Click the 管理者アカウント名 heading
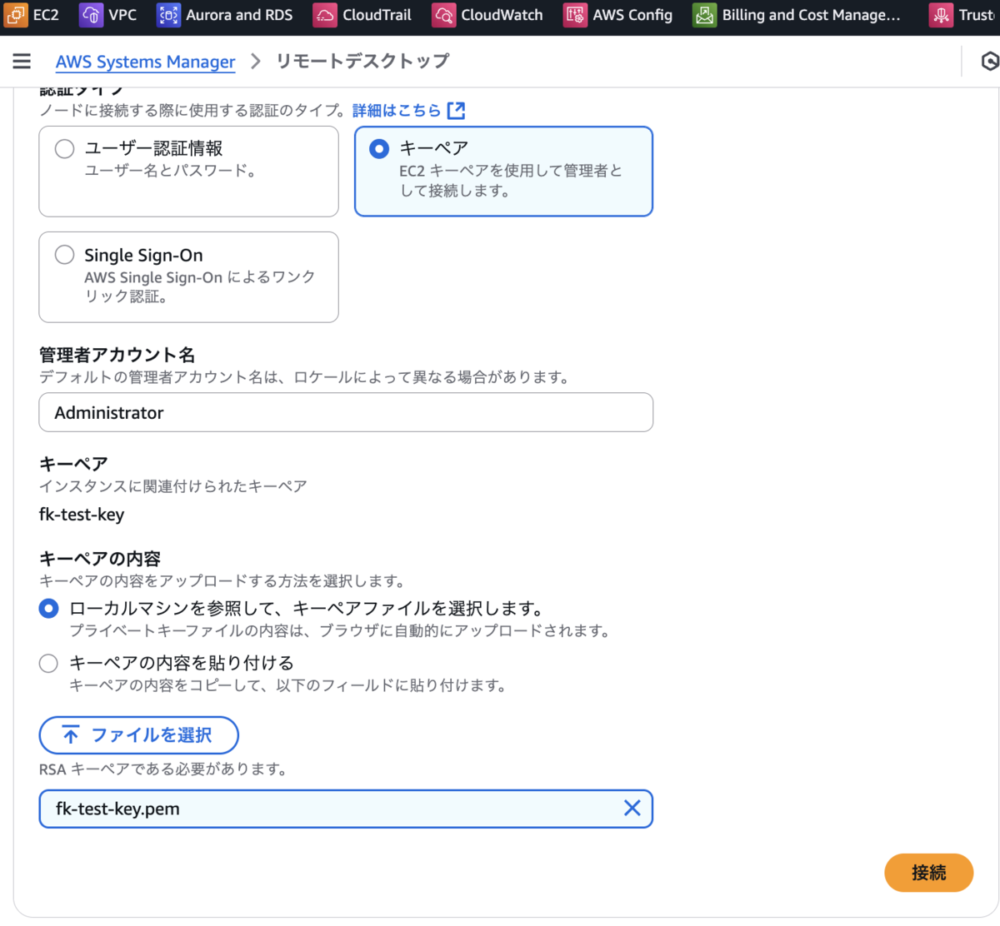 coord(117,355)
